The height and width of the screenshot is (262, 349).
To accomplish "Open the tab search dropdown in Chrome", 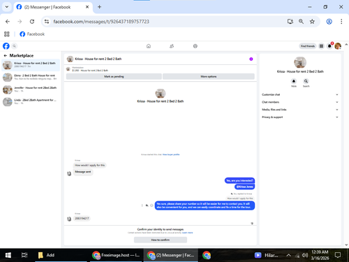I will [x=7, y=7].
